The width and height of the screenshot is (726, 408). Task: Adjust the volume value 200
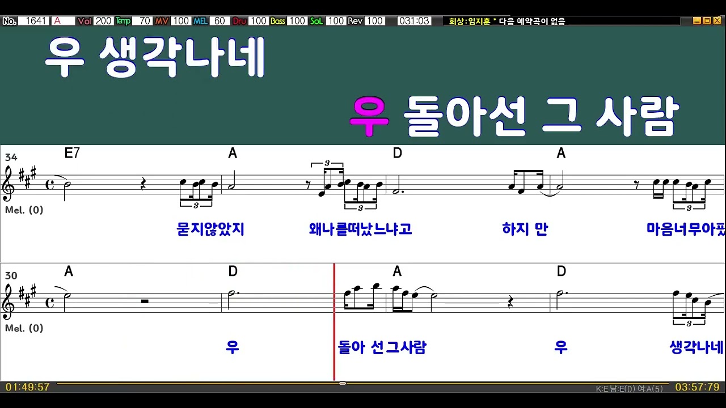point(103,21)
